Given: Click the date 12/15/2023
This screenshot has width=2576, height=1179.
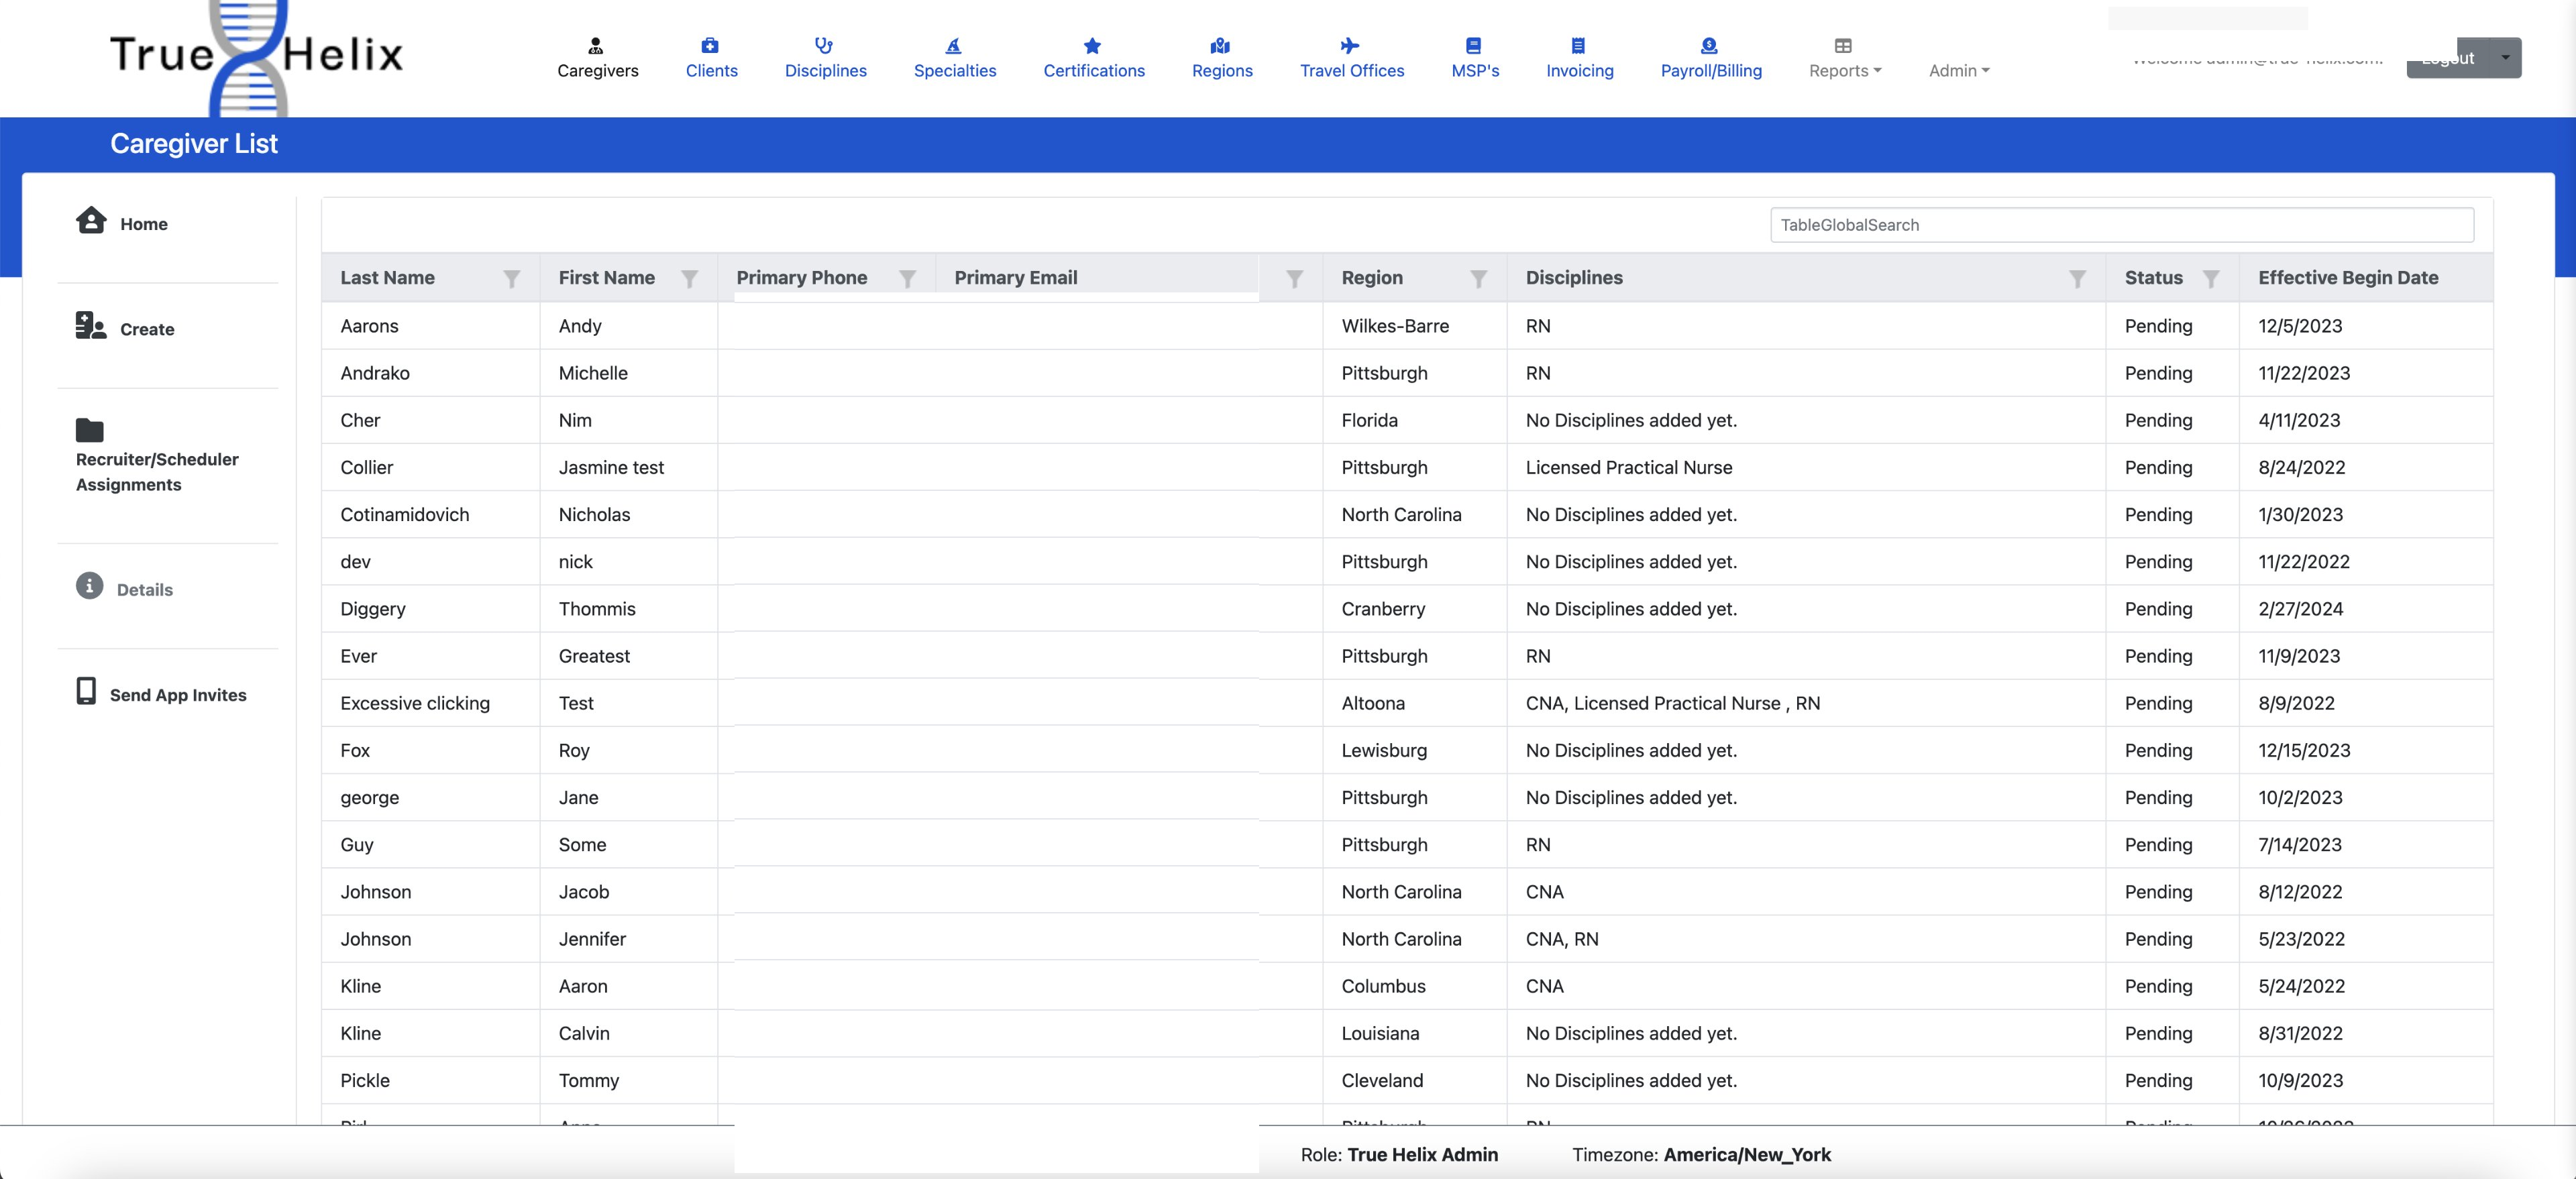Looking at the screenshot, I should tap(2304, 750).
